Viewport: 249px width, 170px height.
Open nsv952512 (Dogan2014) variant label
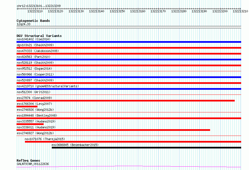(34, 69)
